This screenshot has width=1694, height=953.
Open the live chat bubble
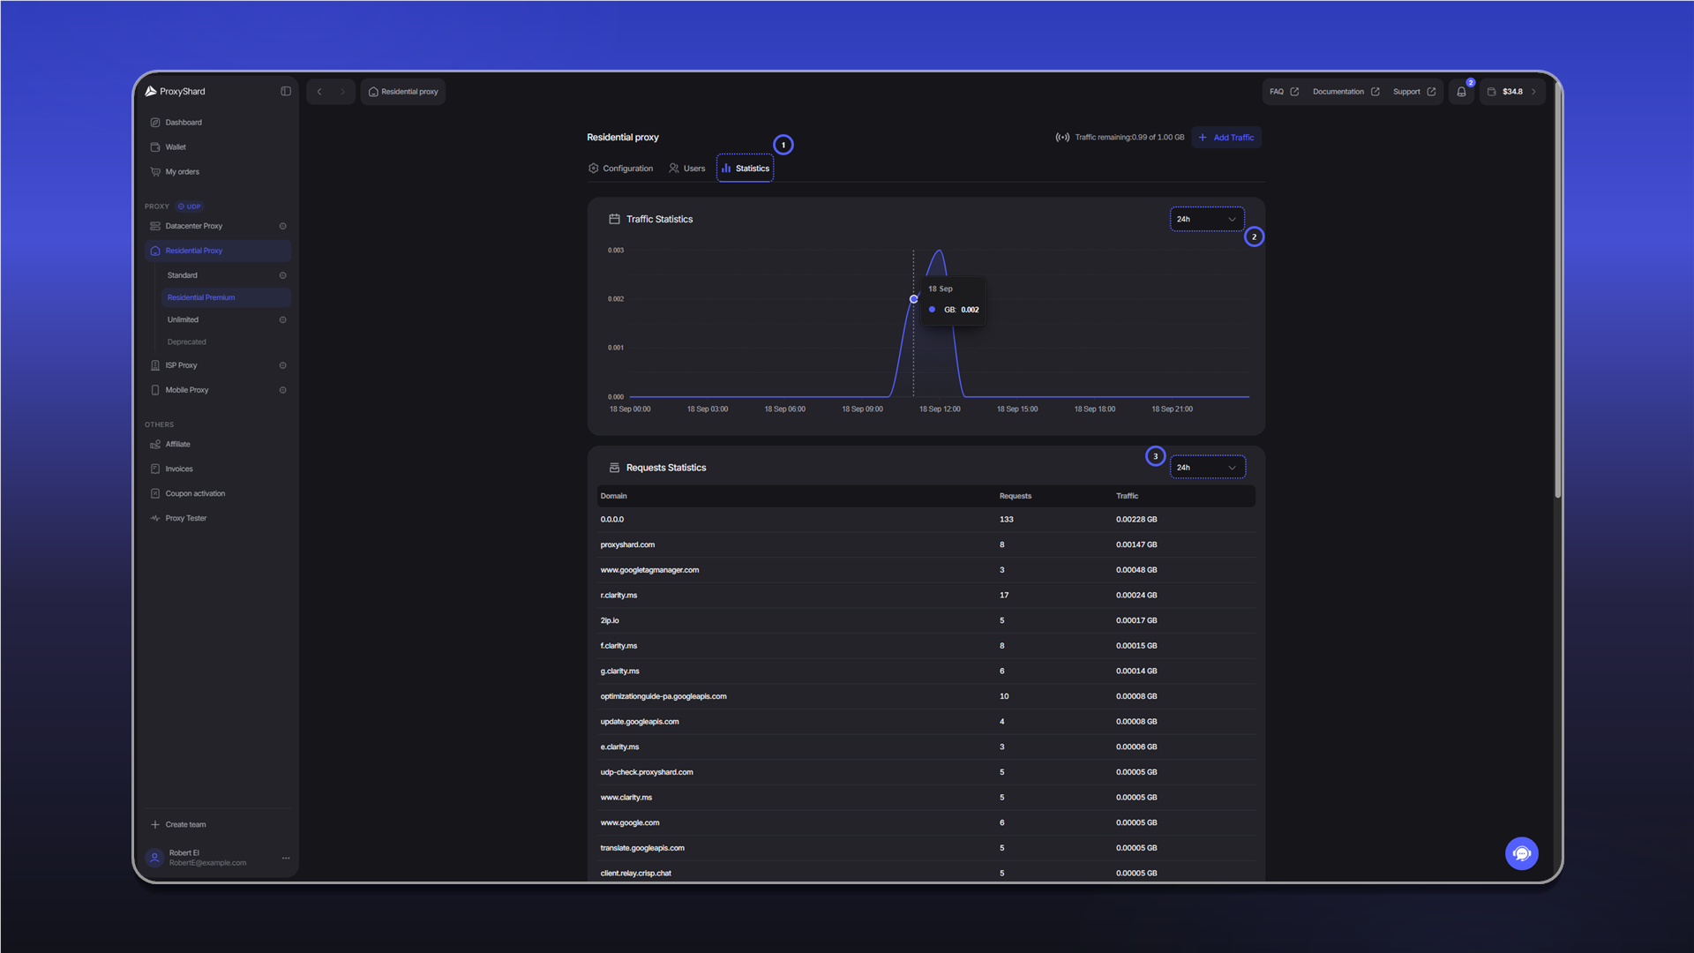pyautogui.click(x=1521, y=853)
